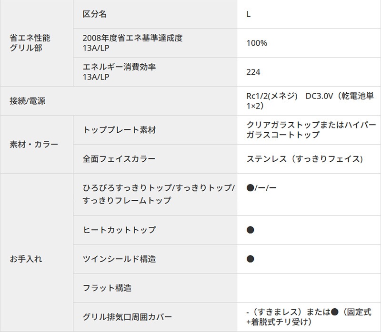Select the 素材・カラー category cell
This screenshot has width=381, height=332.
tap(34, 144)
